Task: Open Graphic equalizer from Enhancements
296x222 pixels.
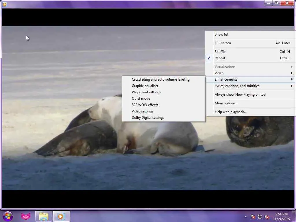Action: pyautogui.click(x=145, y=86)
